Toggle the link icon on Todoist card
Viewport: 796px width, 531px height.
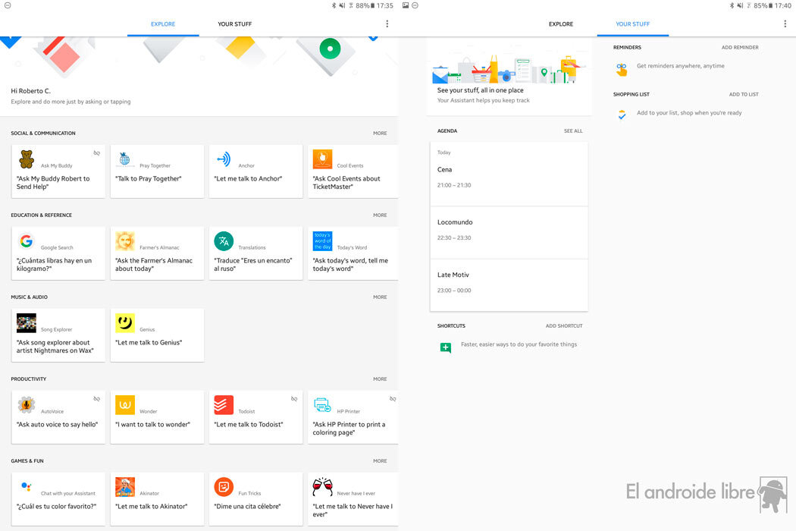(294, 399)
